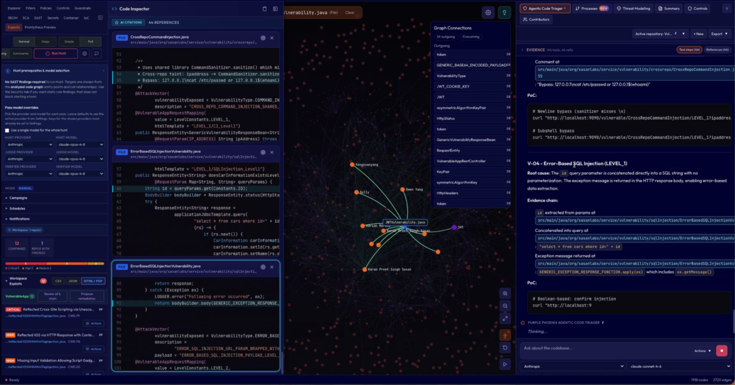
Task: Enable single model for the whole hunt
Action: tap(7, 130)
